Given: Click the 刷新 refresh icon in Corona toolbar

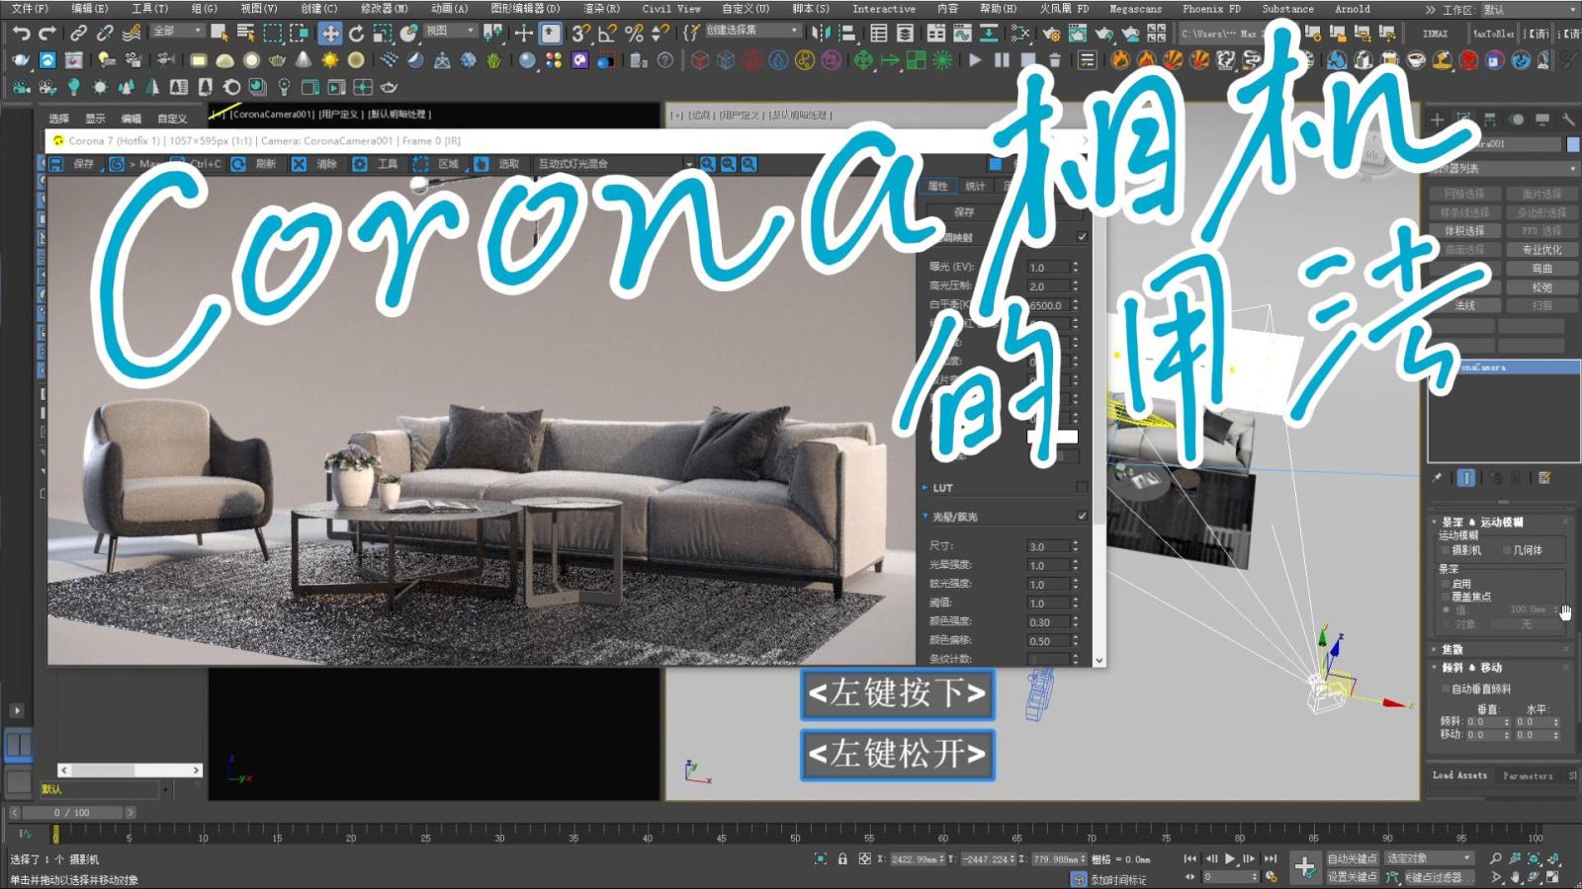Looking at the screenshot, I should tap(238, 164).
